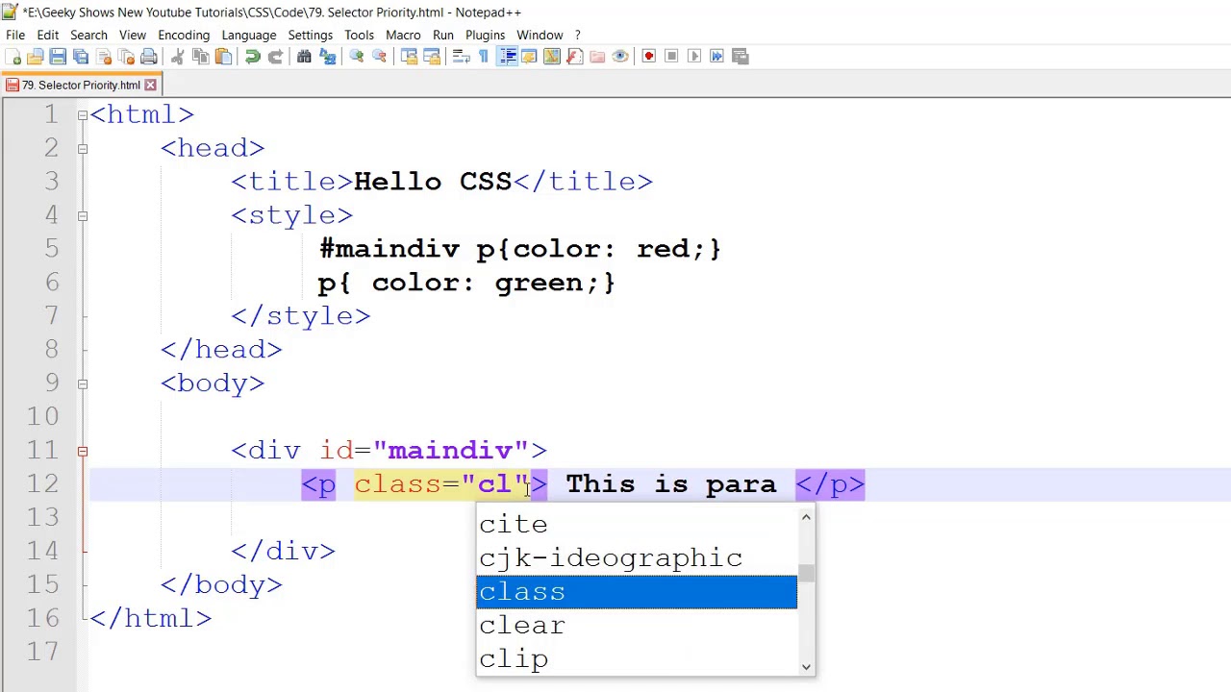Open the Settings menu
This screenshot has width=1231, height=692.
(311, 36)
